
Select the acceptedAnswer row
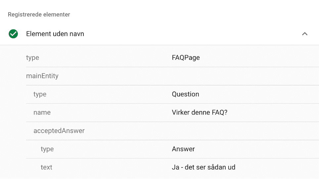pos(172,131)
